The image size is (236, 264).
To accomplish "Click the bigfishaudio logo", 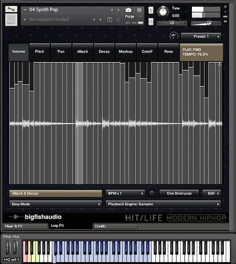I will click(35, 217).
